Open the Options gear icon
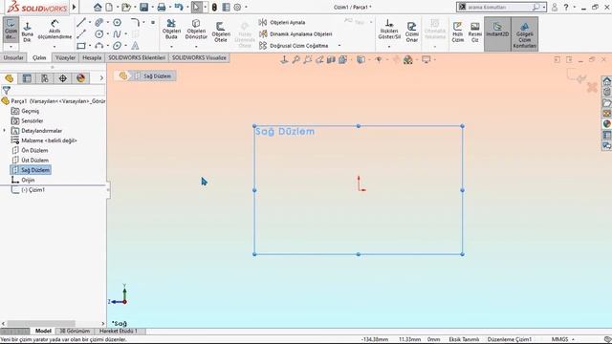 pyautogui.click(x=237, y=7)
